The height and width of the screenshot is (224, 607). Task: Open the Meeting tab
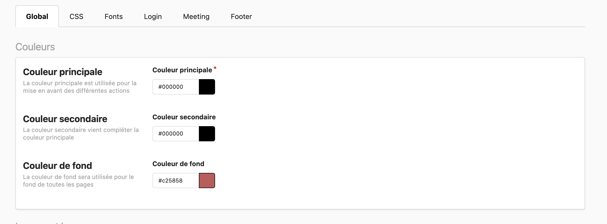point(196,17)
